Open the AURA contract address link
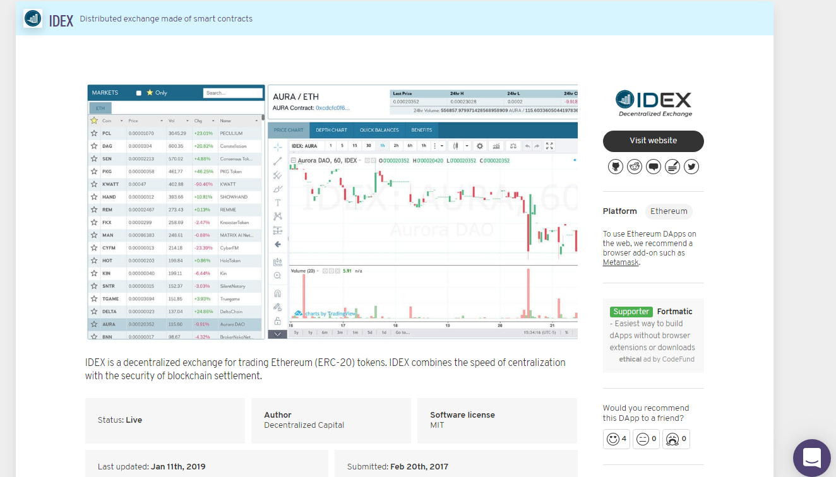 tap(333, 108)
